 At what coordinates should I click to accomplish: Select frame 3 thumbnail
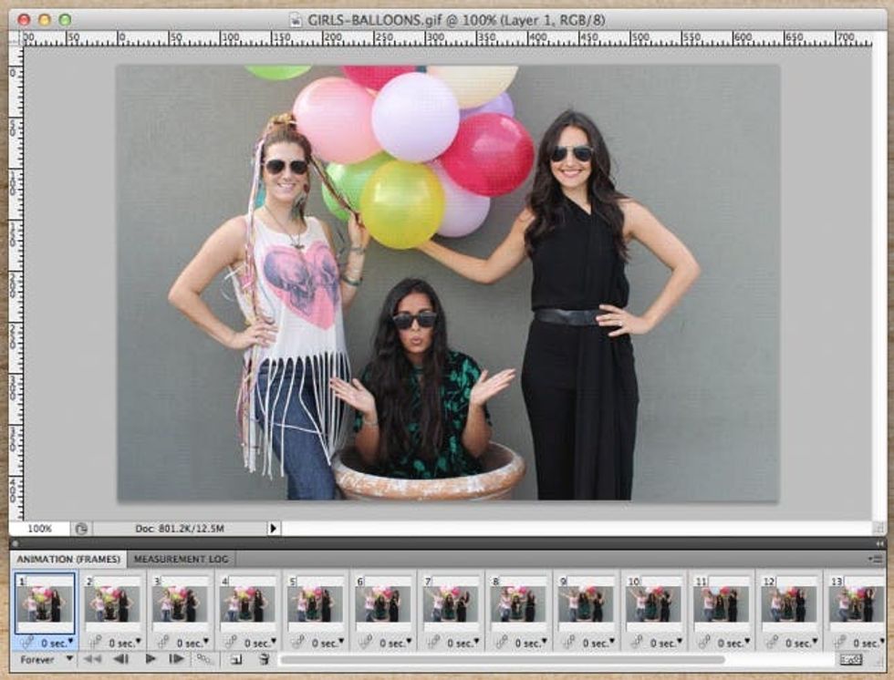pos(180,604)
